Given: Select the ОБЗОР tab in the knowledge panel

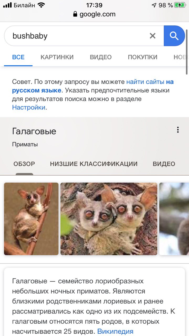Looking at the screenshot, I should 24,164.
